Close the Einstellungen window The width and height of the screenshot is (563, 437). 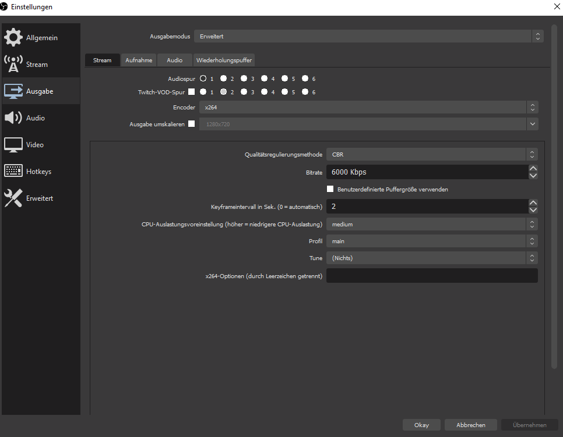(x=557, y=6)
